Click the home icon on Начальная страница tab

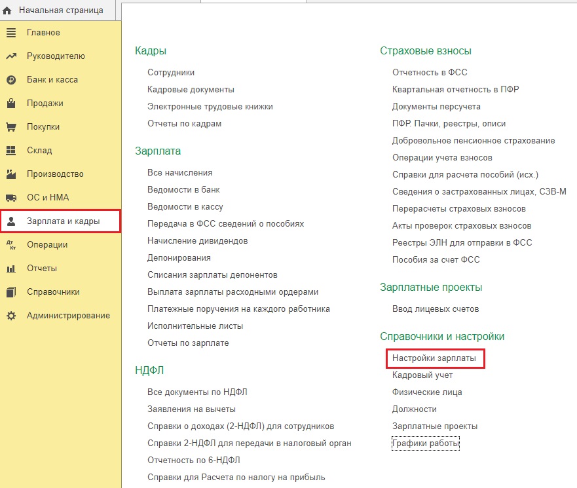(x=7, y=10)
